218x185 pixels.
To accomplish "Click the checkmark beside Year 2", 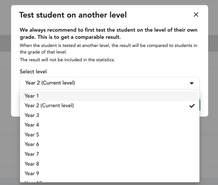I will click(192, 106).
